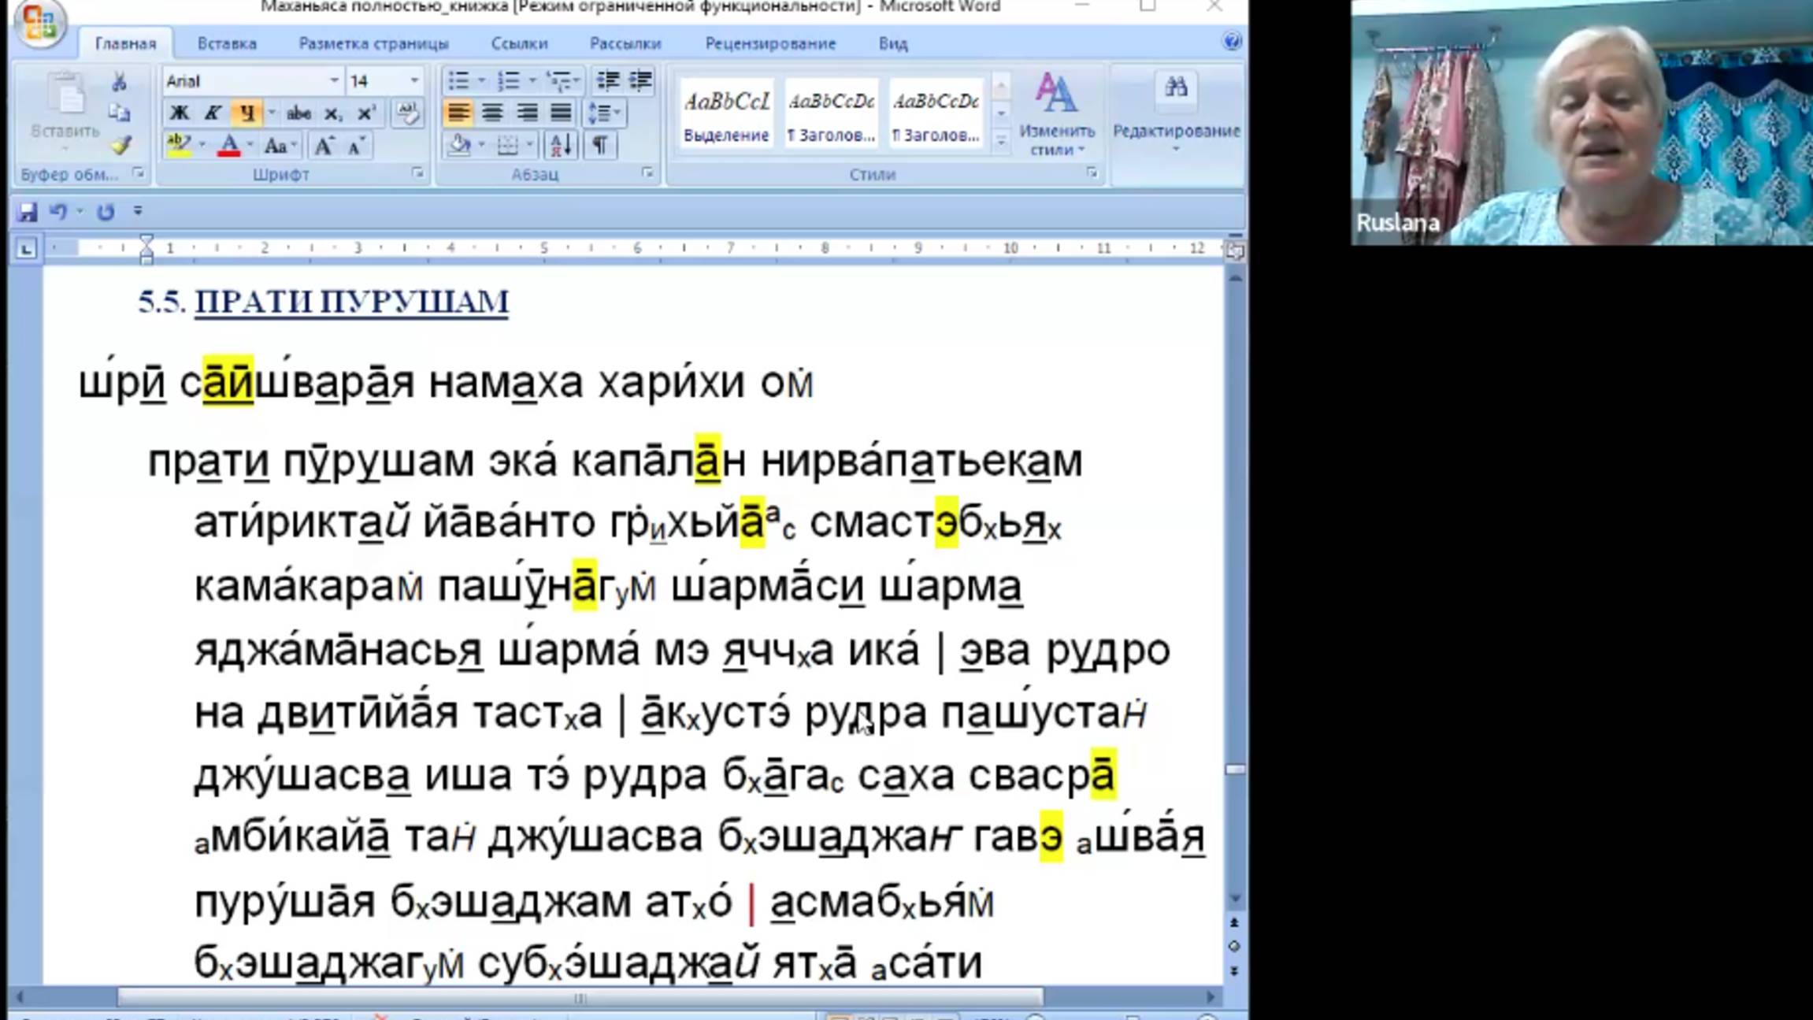The width and height of the screenshot is (1813, 1020).
Task: Toggle underline formatting Ч button
Action: tap(247, 113)
